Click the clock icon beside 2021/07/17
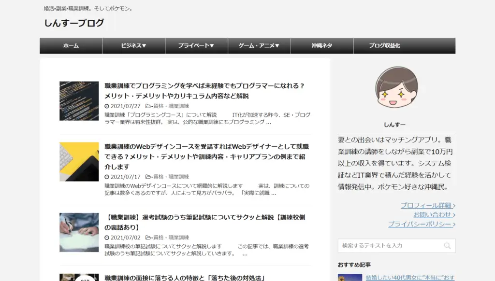 coord(107,177)
